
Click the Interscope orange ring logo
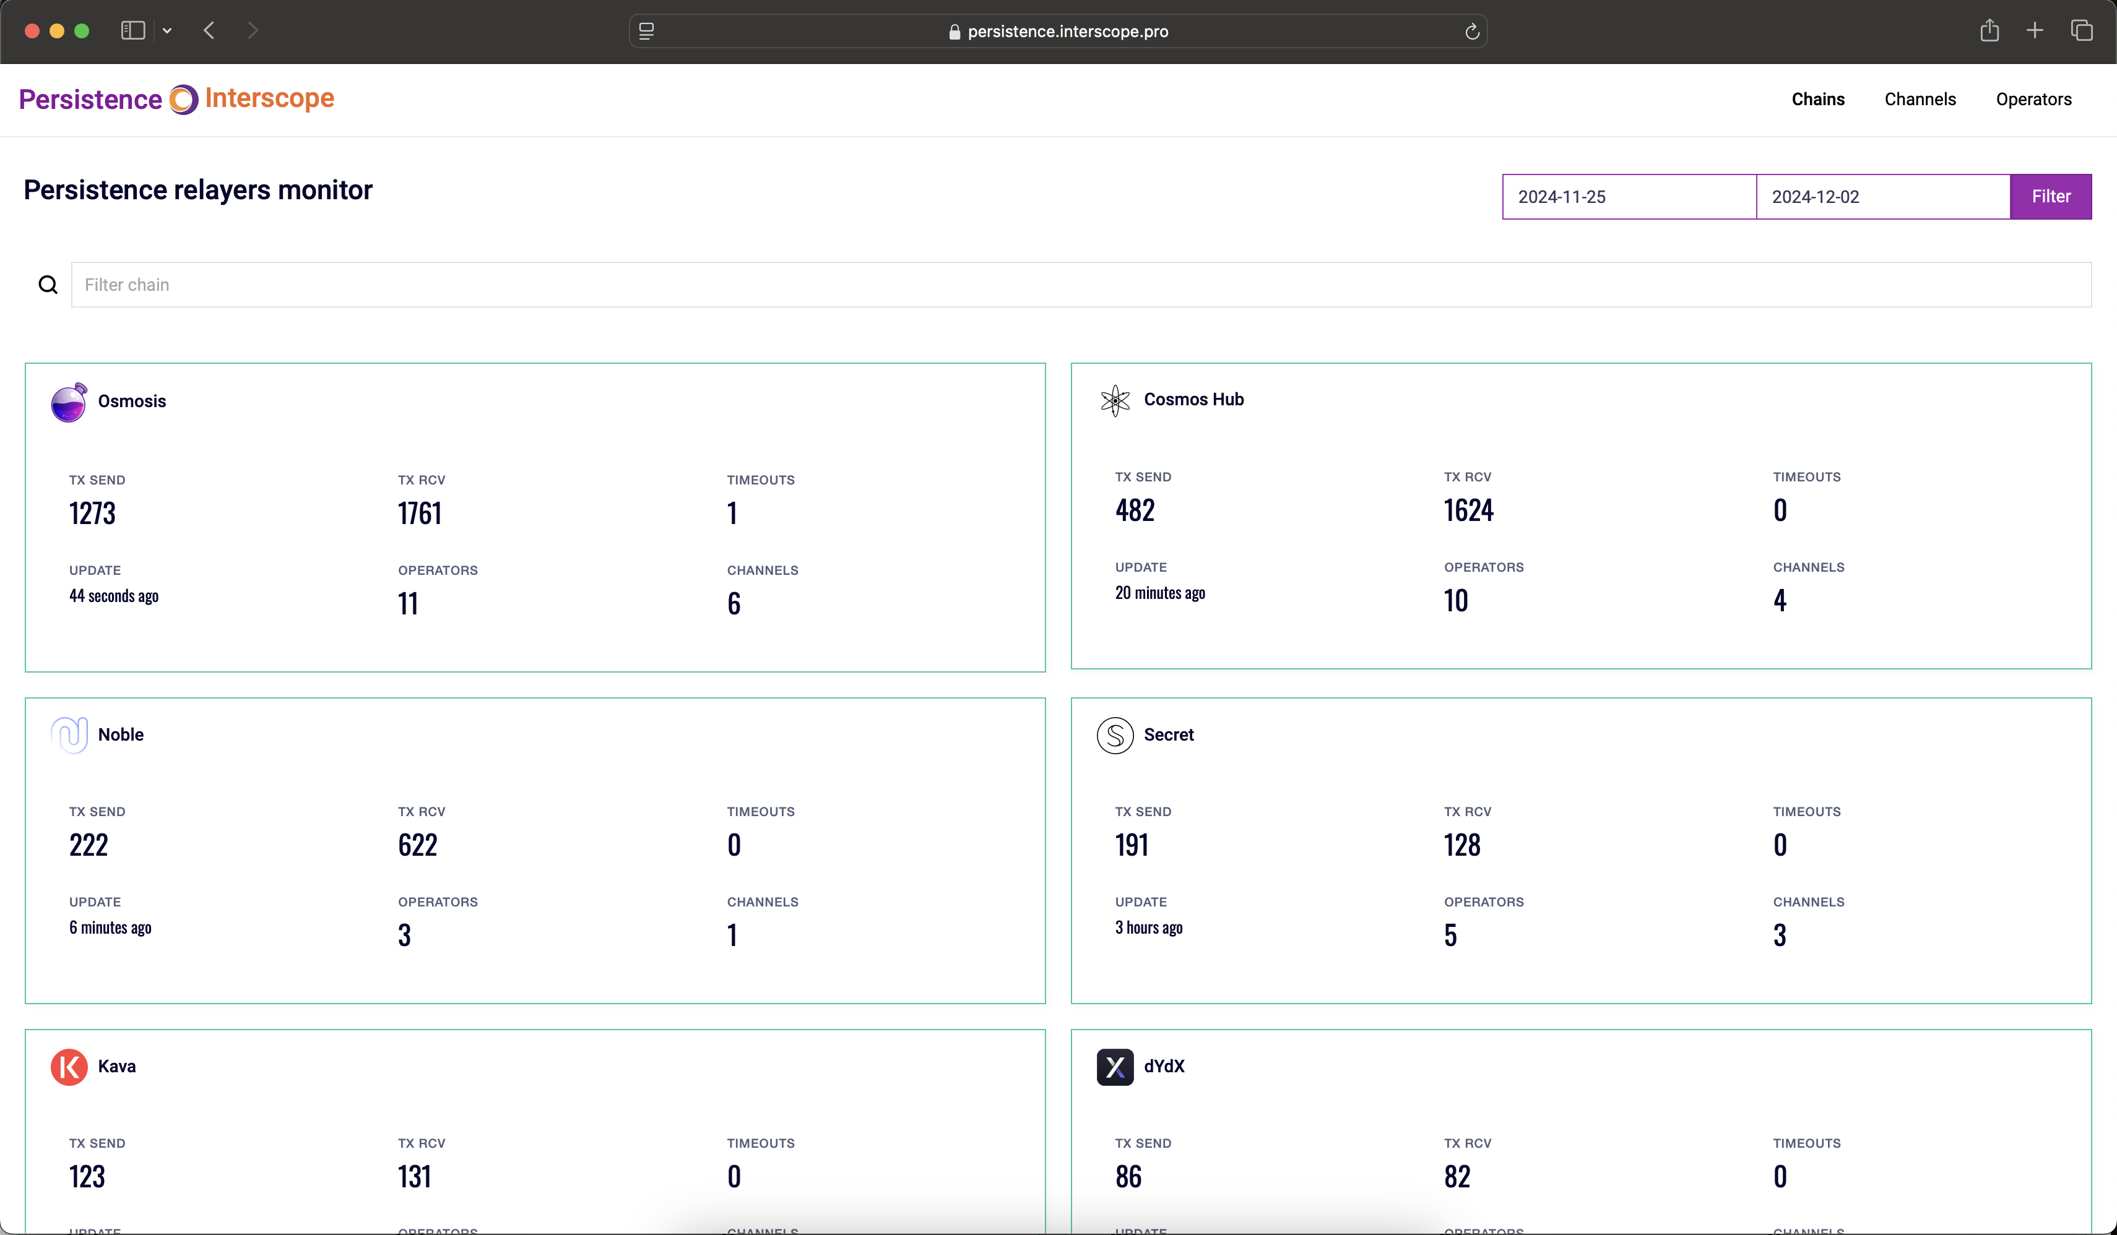coord(183,99)
